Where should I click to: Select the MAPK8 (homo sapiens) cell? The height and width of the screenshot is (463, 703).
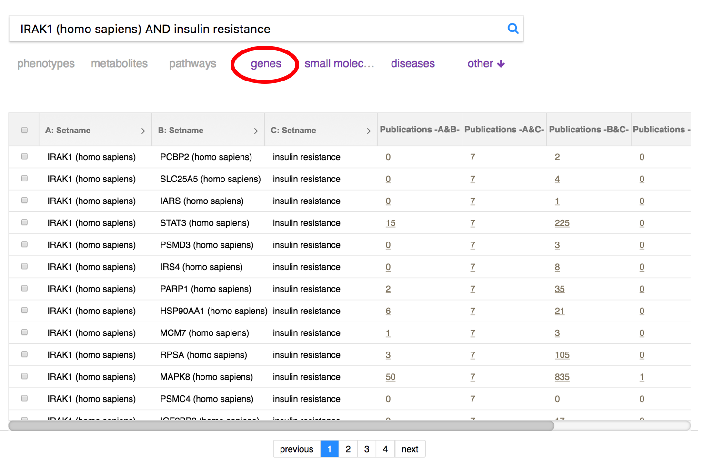click(207, 377)
